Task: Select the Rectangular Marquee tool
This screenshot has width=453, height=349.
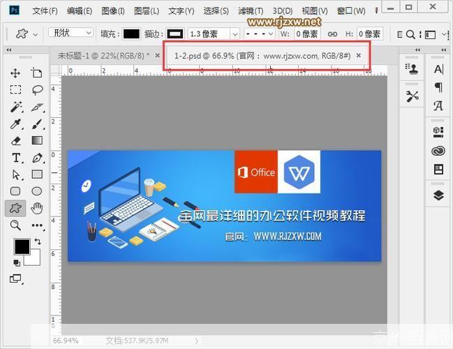Action: (15, 89)
